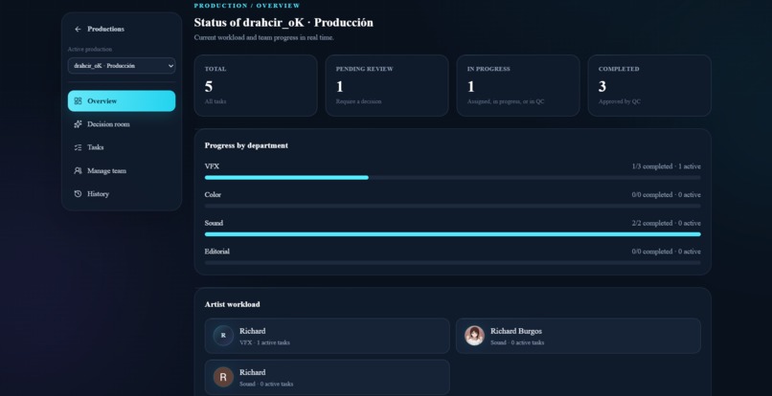The image size is (772, 396).
Task: Select the Overview menu item
Action: 122,100
